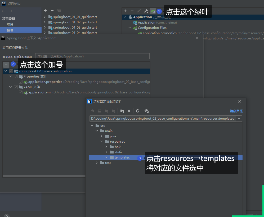This screenshot has width=264, height=217.
Task: Click the plus icon in facet toolbar
Action: click(x=125, y=11)
